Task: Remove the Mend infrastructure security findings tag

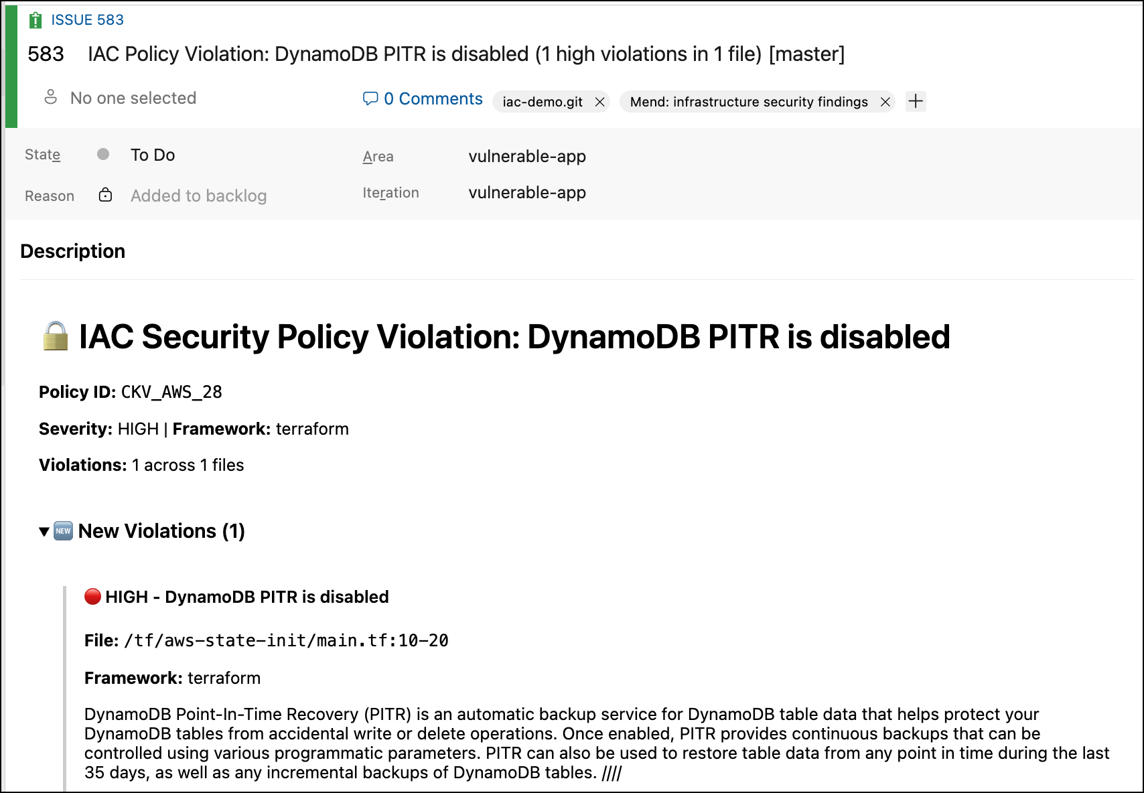Action: click(885, 102)
